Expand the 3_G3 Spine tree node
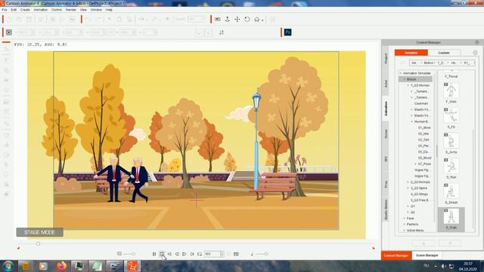The image size is (484, 272). [408, 188]
